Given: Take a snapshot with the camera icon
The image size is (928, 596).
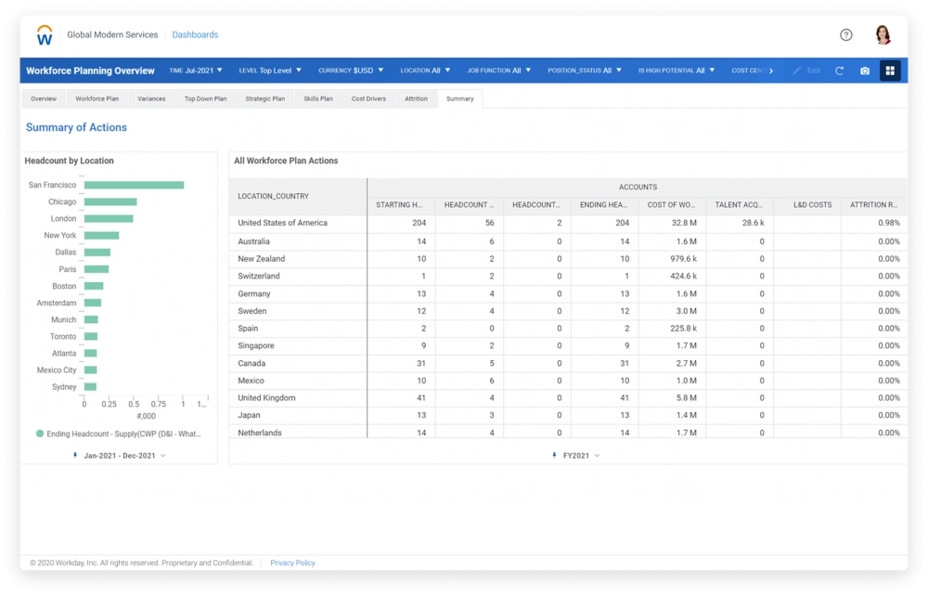Looking at the screenshot, I should pyautogui.click(x=865, y=71).
